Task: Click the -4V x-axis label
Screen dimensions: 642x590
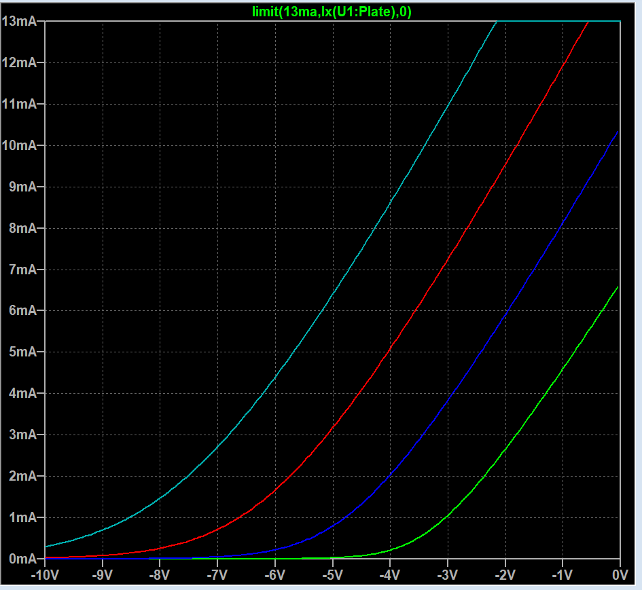Action: (390, 575)
